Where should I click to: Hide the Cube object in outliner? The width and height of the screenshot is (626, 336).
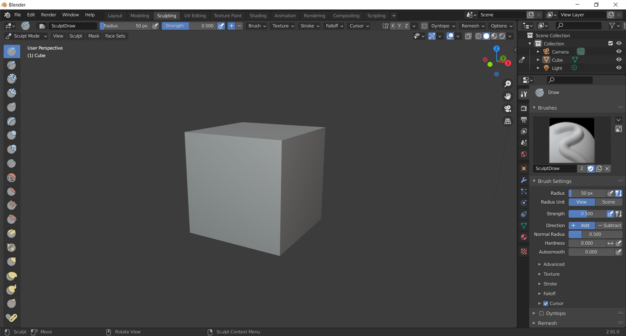click(x=619, y=60)
